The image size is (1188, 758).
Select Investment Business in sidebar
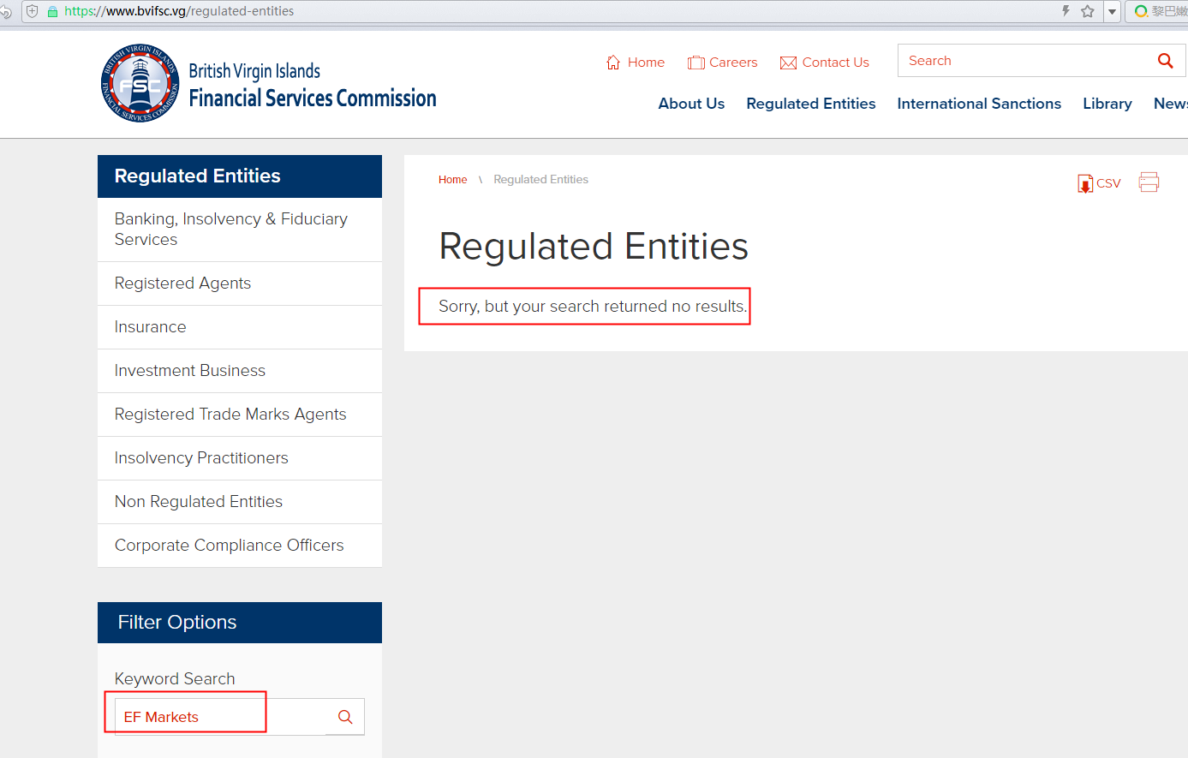point(240,371)
